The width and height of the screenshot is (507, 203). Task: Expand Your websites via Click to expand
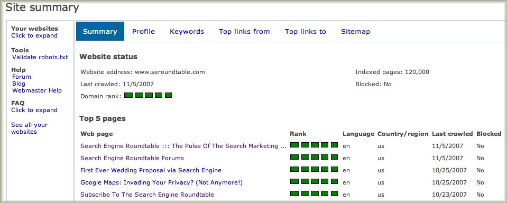click(34, 35)
